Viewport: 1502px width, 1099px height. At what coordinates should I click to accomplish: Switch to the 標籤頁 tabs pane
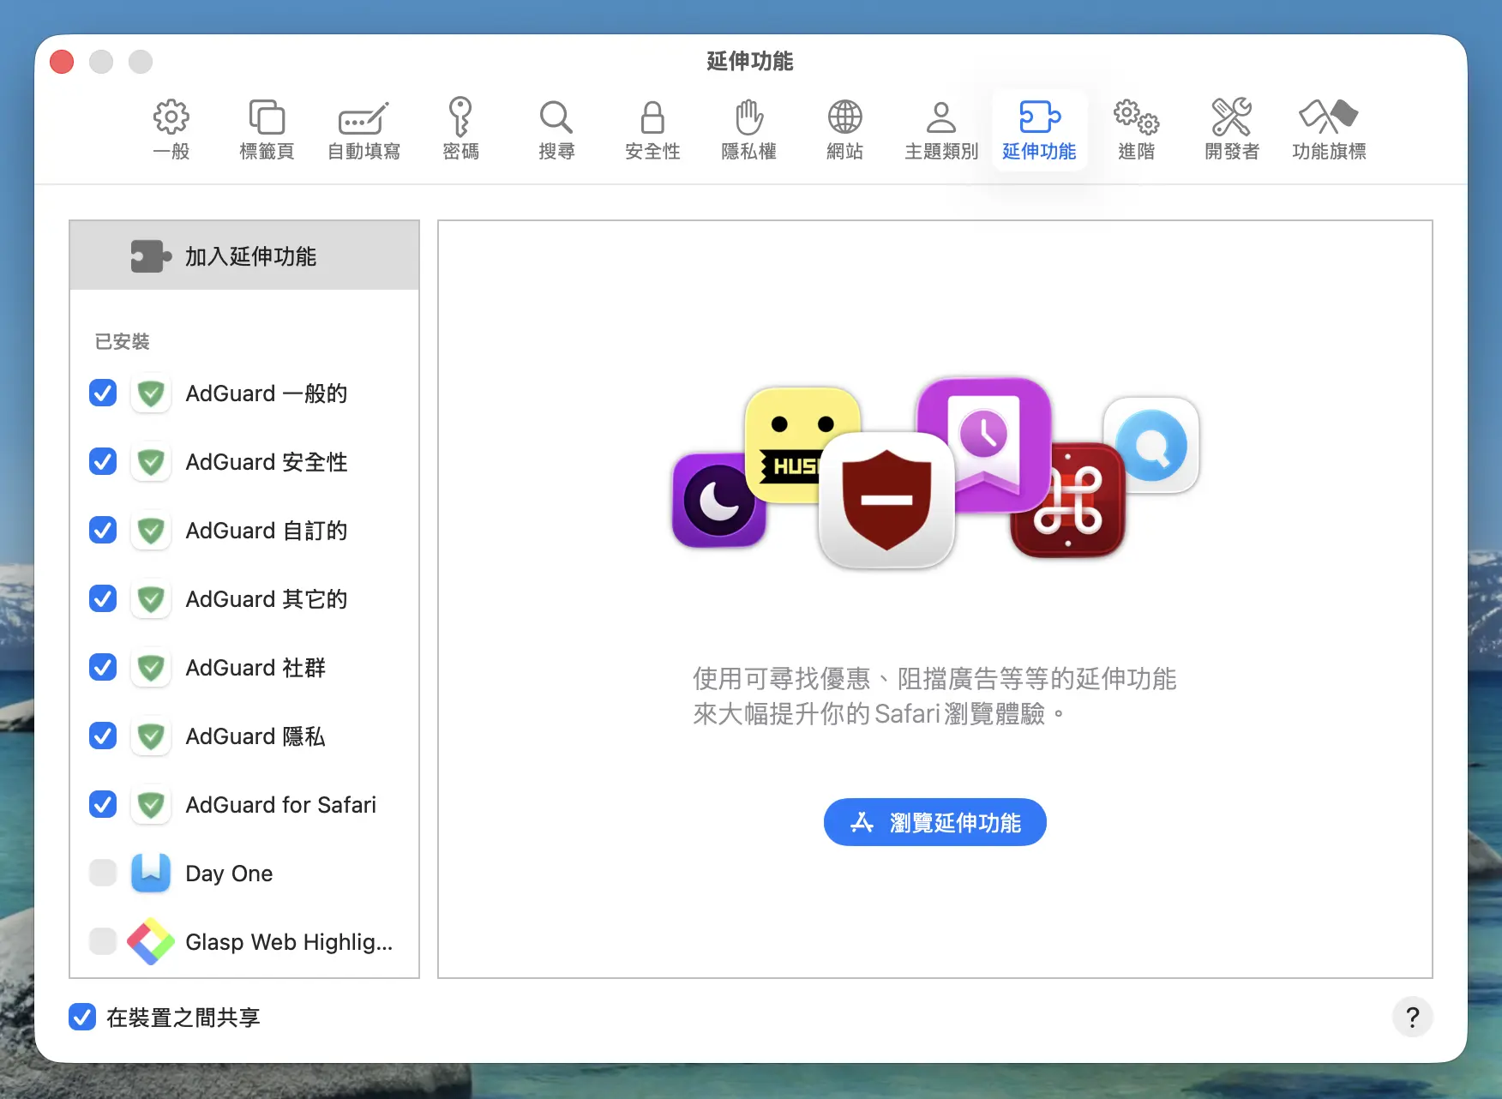[267, 129]
